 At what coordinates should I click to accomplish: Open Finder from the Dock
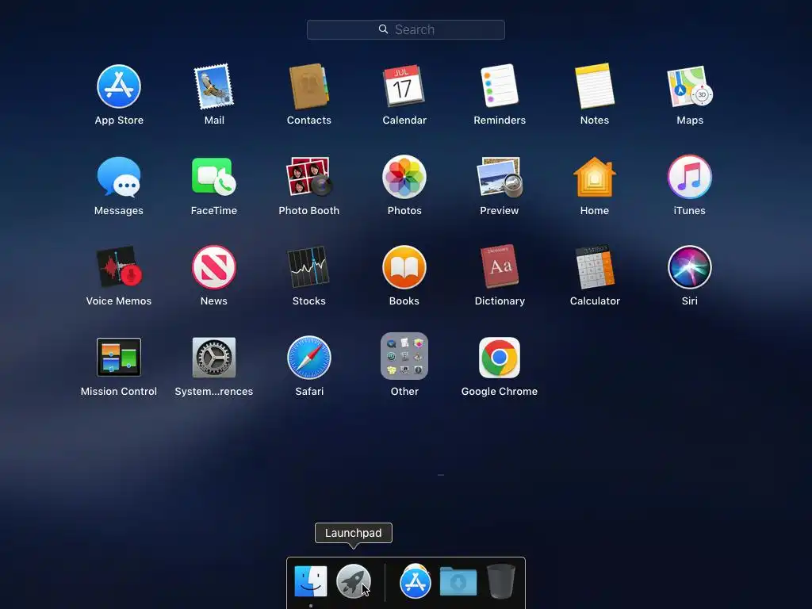310,581
